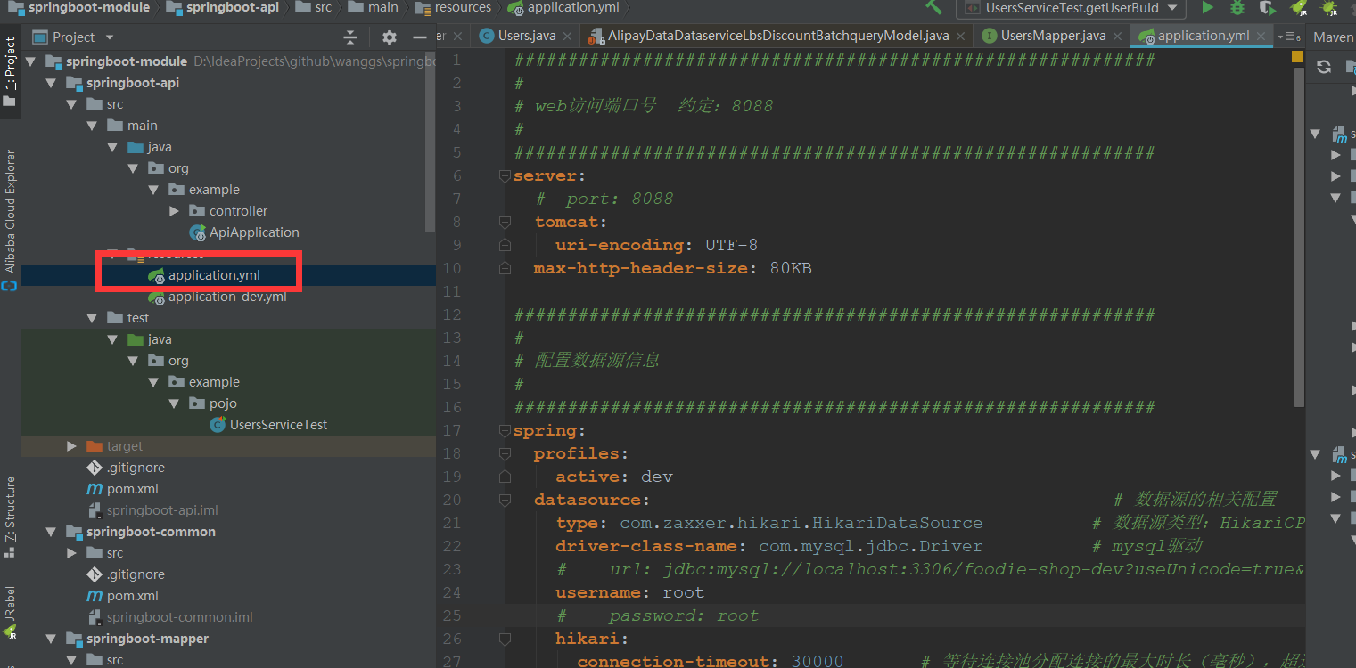Fold the datasource block at line 20
Screen dimensions: 1356x668
tap(505, 500)
